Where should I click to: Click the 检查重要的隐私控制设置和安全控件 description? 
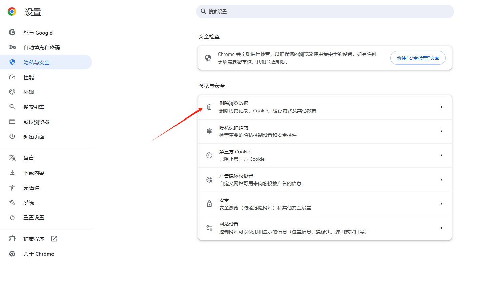click(x=258, y=135)
